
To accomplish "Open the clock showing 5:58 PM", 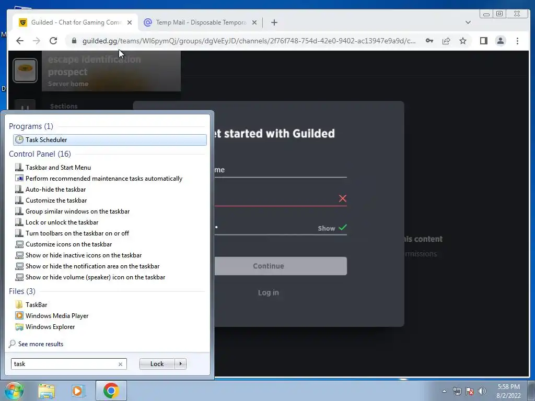I will (508, 391).
